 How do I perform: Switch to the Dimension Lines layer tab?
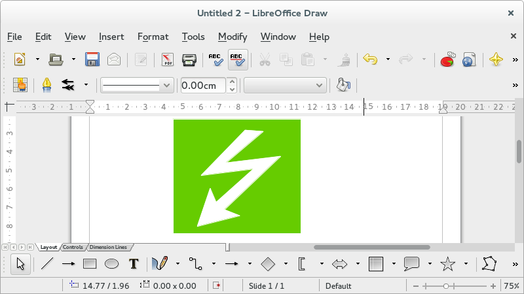coord(108,248)
